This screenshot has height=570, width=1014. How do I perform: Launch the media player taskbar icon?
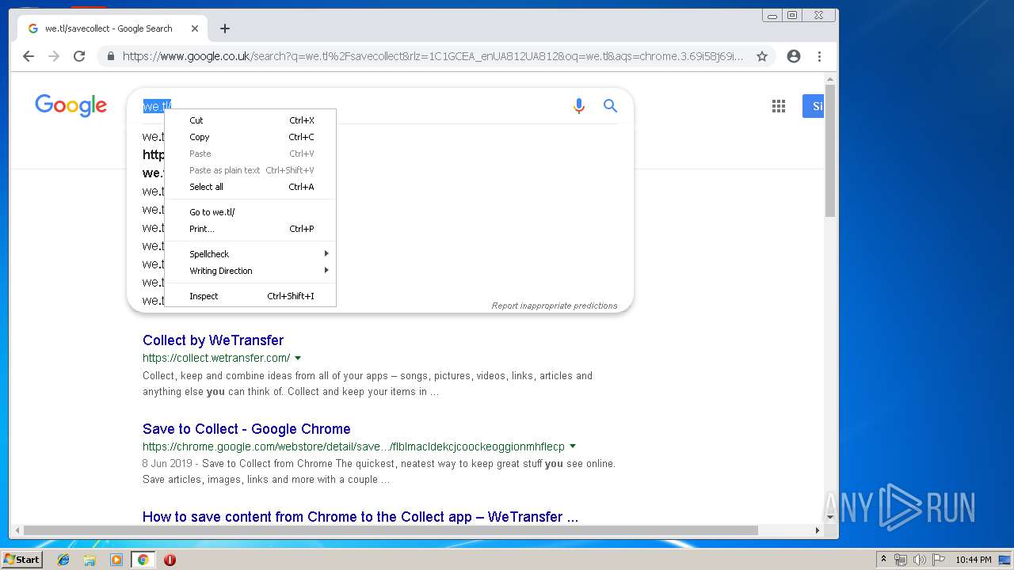(116, 560)
